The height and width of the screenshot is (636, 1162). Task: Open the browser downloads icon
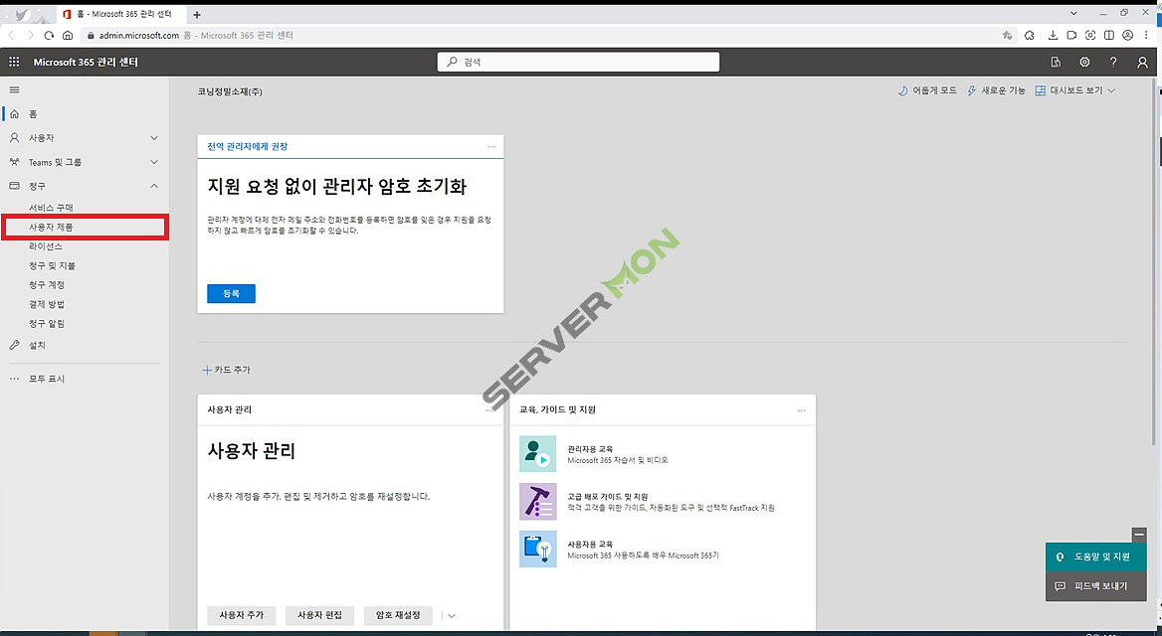point(1053,35)
